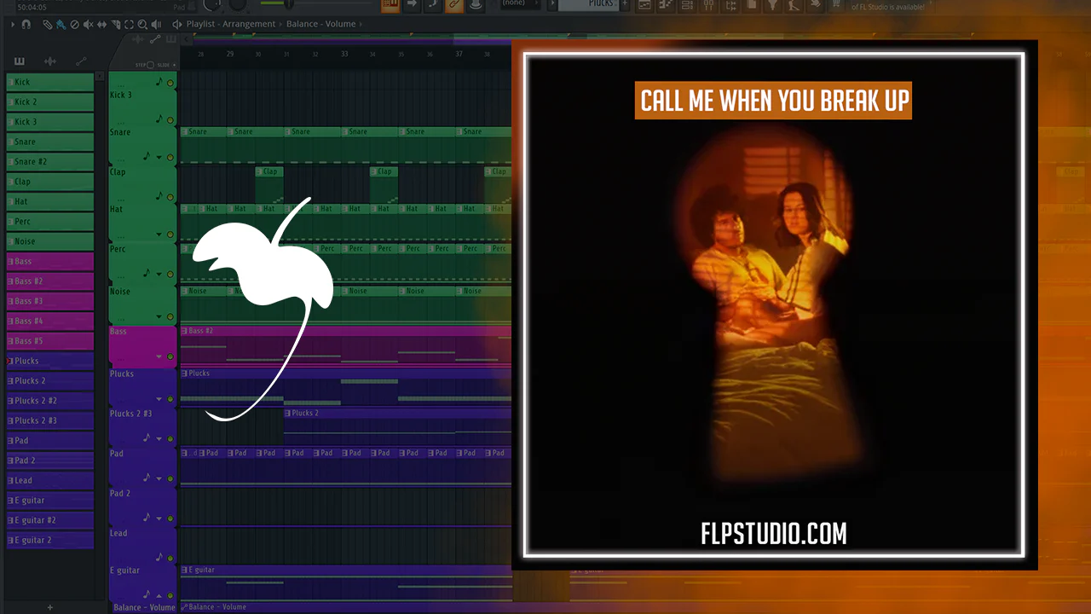Toggle the STEP edit mode checkbox
The height and width of the screenshot is (614, 1091).
pos(150,65)
